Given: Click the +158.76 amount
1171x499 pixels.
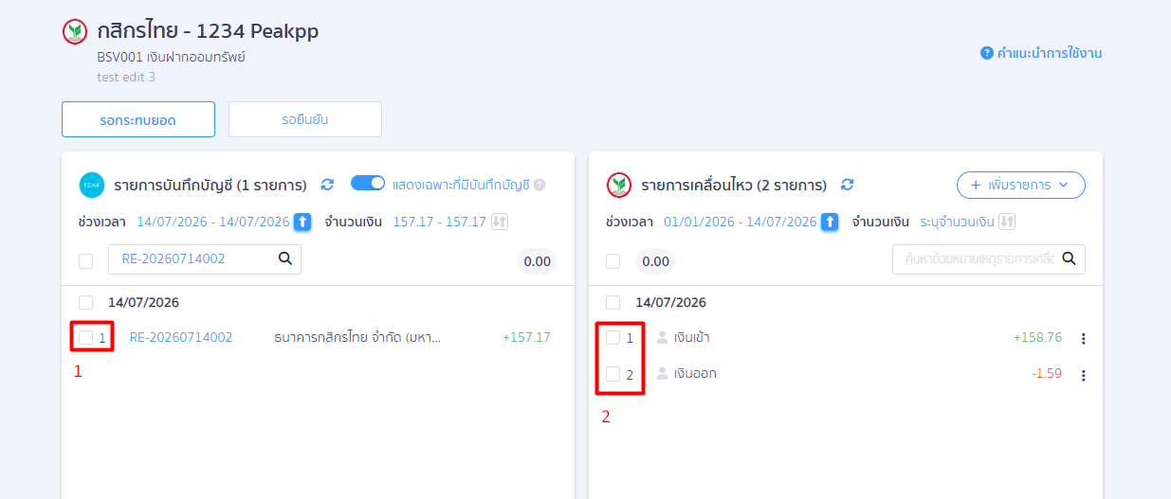Looking at the screenshot, I should tap(1037, 337).
